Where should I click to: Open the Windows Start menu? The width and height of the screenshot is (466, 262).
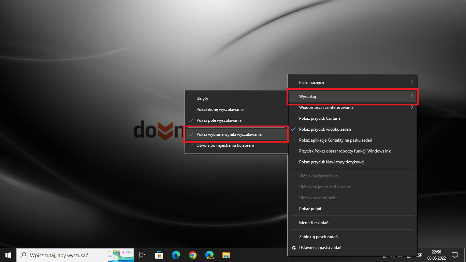pyautogui.click(x=8, y=255)
